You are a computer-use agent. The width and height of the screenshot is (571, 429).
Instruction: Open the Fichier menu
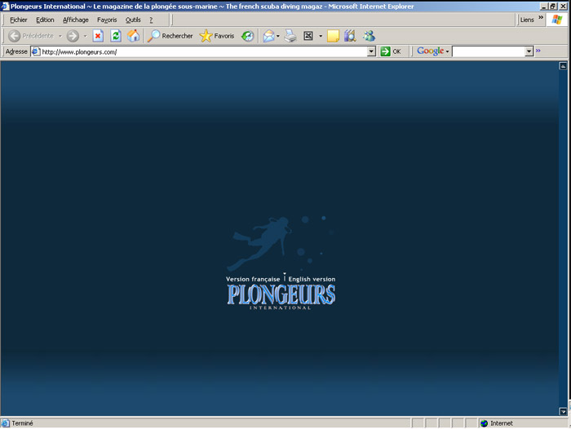pyautogui.click(x=18, y=20)
